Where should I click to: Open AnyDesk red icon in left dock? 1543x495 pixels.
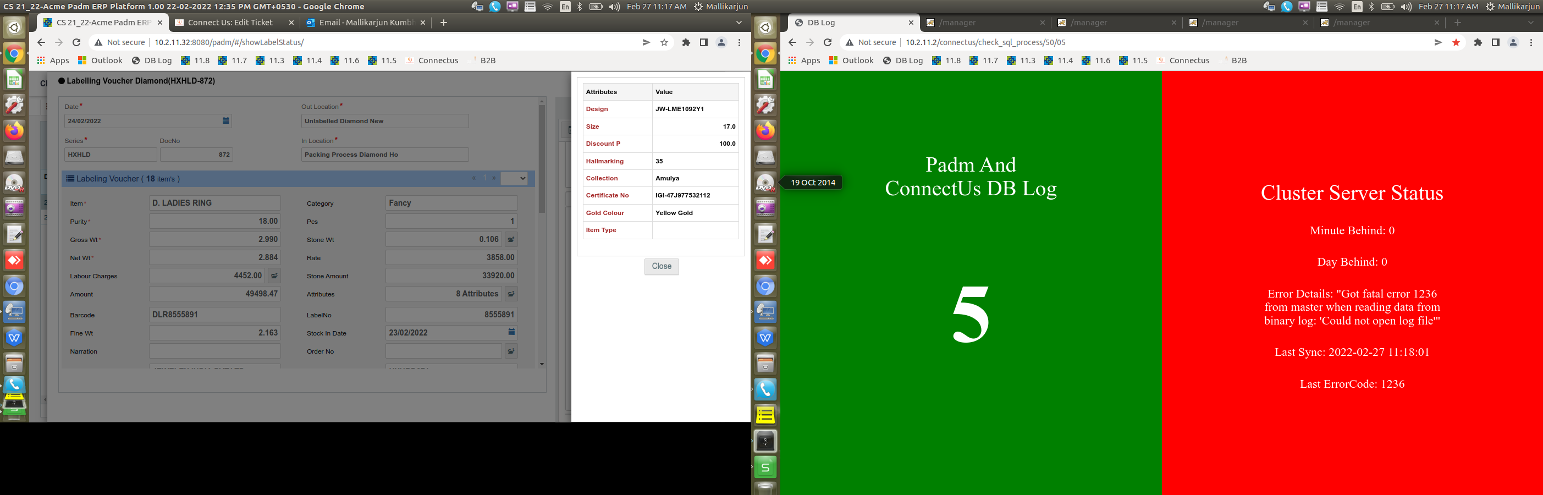pyautogui.click(x=14, y=260)
